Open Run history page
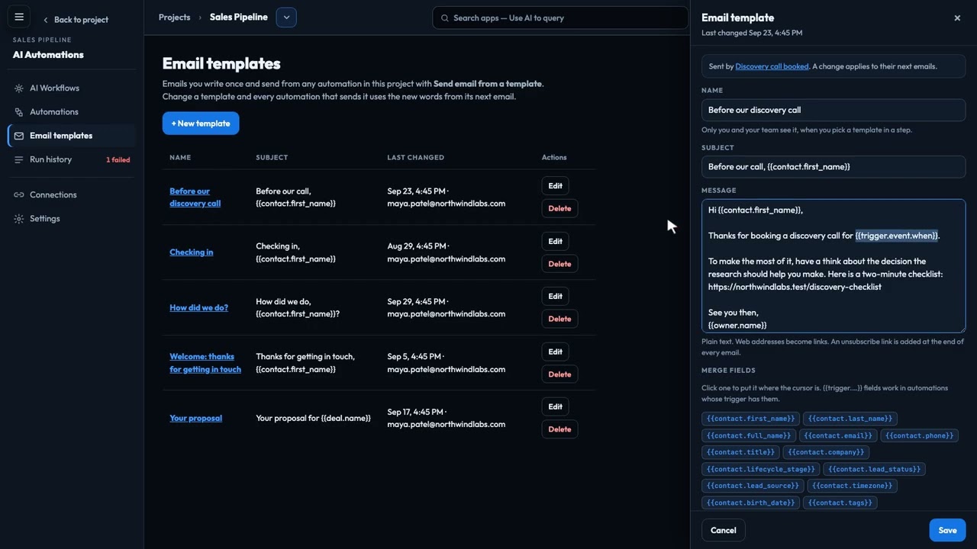This screenshot has height=549, width=977. 72,159
